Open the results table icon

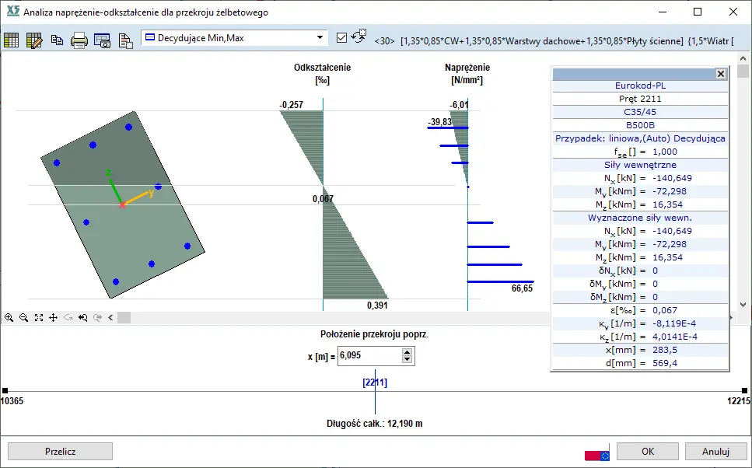[x=12, y=40]
